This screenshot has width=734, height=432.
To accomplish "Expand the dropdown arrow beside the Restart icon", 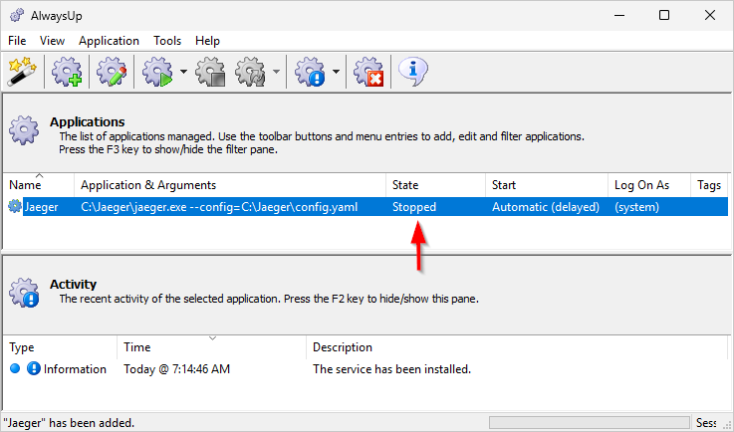I will click(276, 72).
